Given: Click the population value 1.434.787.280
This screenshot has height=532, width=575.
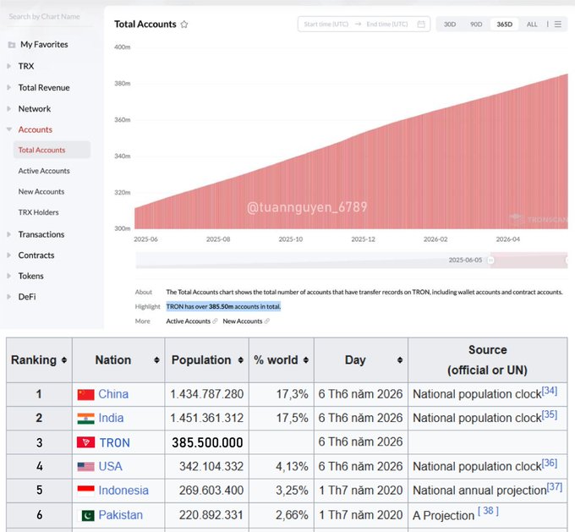Looking at the screenshot, I should tap(207, 394).
